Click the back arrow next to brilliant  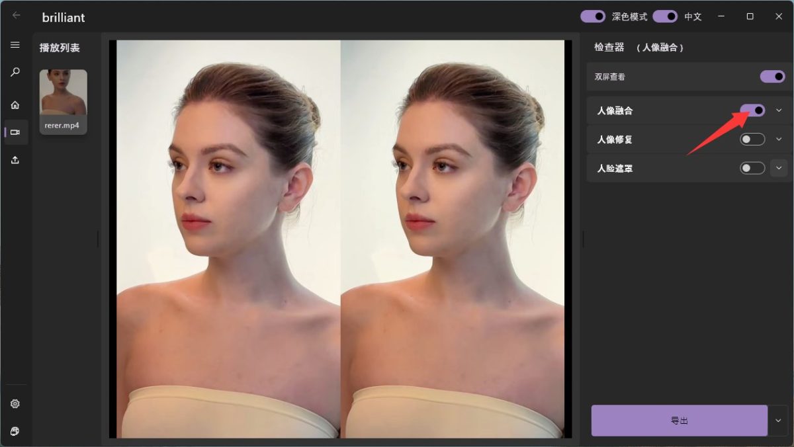point(17,16)
